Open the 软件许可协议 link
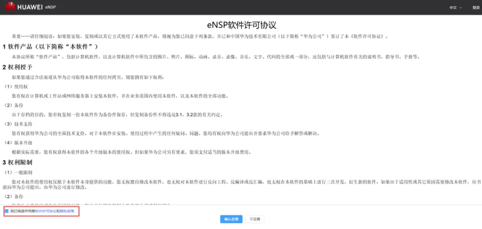The image size is (482, 229). tap(46, 211)
